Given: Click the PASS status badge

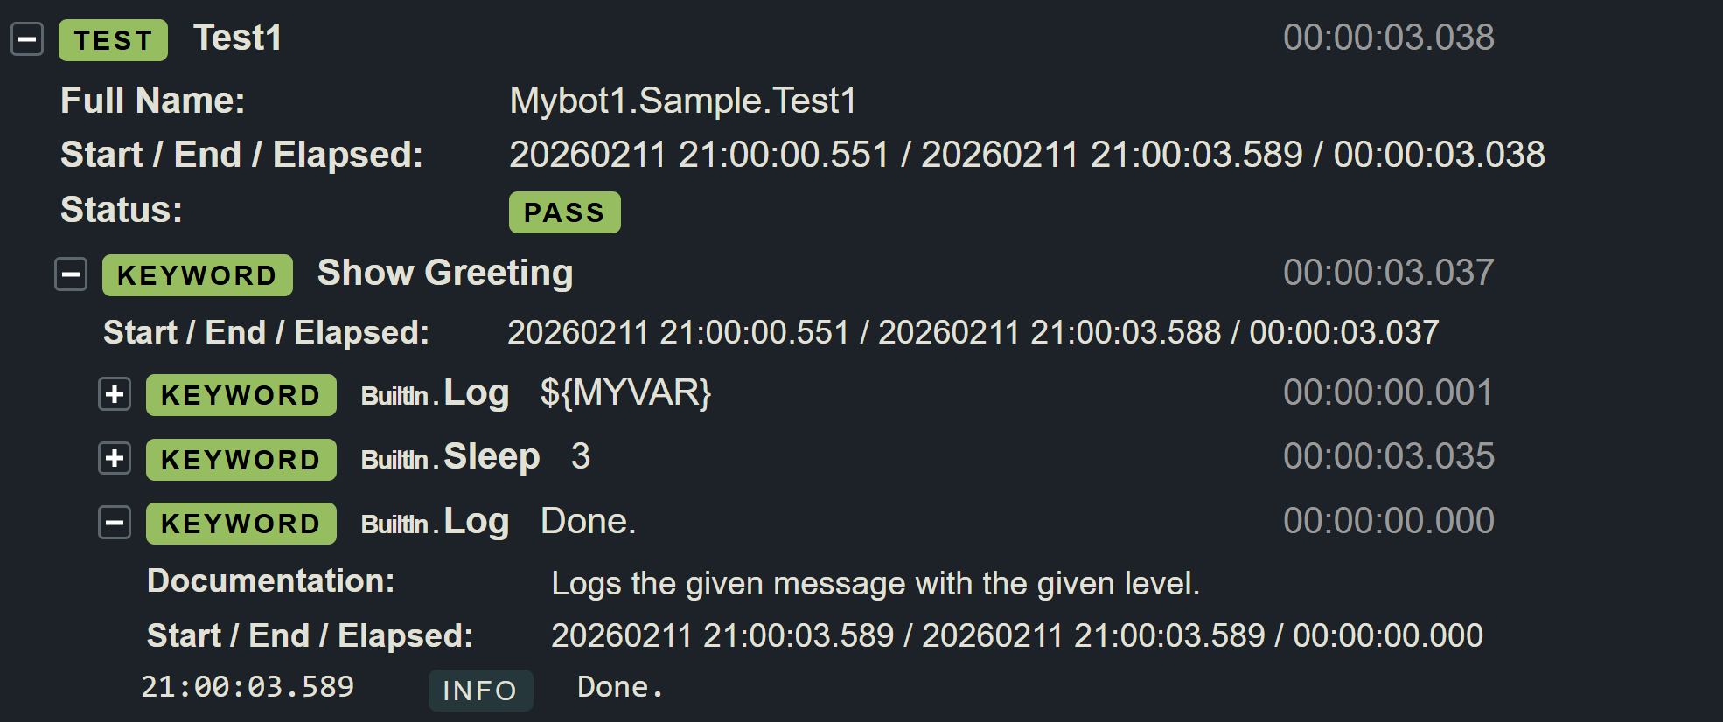Looking at the screenshot, I should [x=564, y=212].
